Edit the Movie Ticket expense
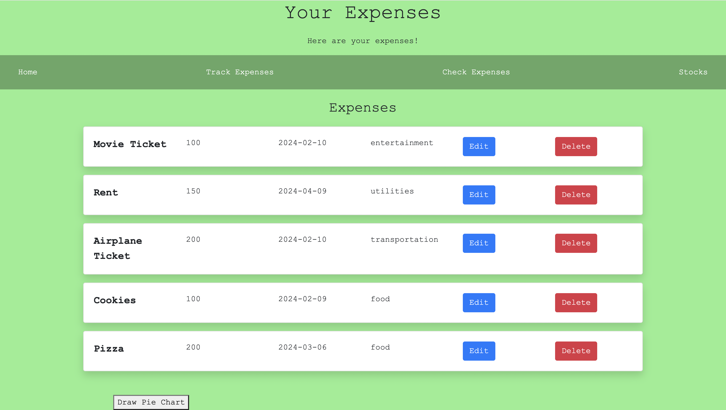This screenshot has width=726, height=410. tap(478, 146)
